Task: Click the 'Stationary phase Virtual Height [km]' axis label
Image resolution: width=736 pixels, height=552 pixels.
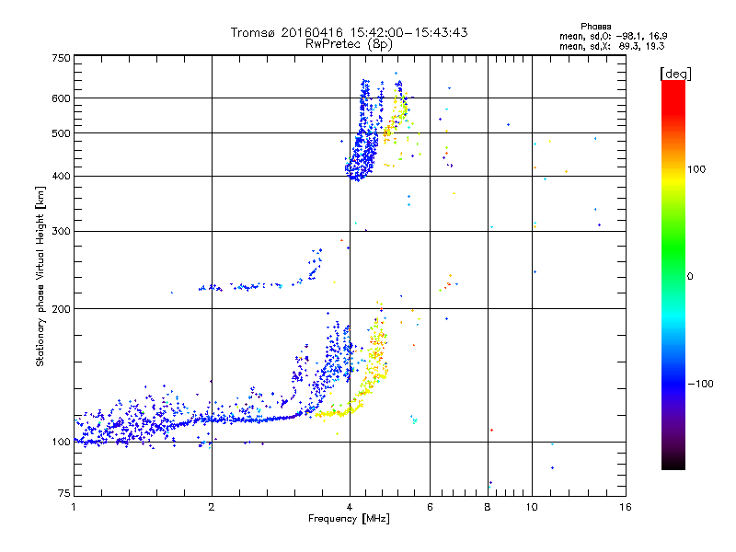Action: coord(40,276)
